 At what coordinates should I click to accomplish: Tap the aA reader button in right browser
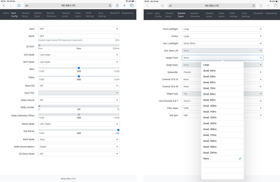171,6
